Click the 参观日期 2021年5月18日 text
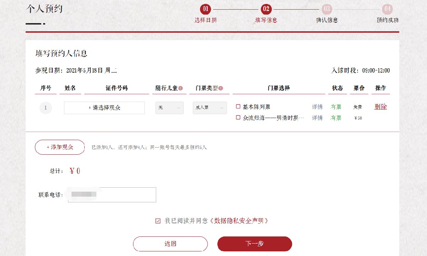This screenshot has width=427, height=256. [76, 70]
